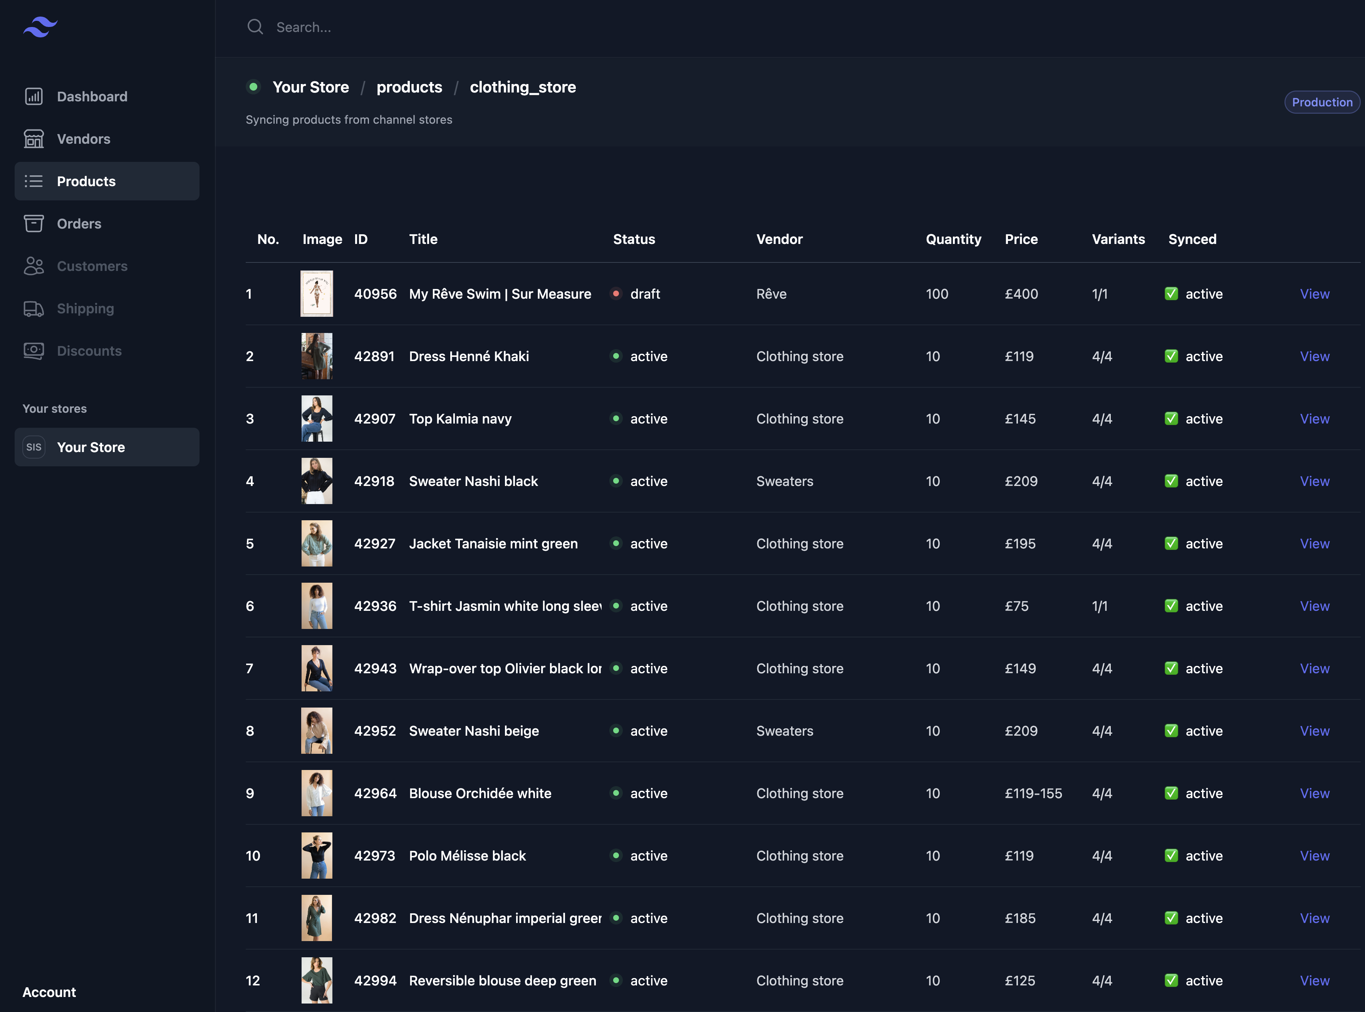Click the Shipping truck icon
The height and width of the screenshot is (1012, 1365).
(x=34, y=309)
